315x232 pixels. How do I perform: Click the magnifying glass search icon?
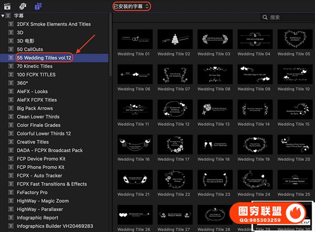[x=264, y=17]
